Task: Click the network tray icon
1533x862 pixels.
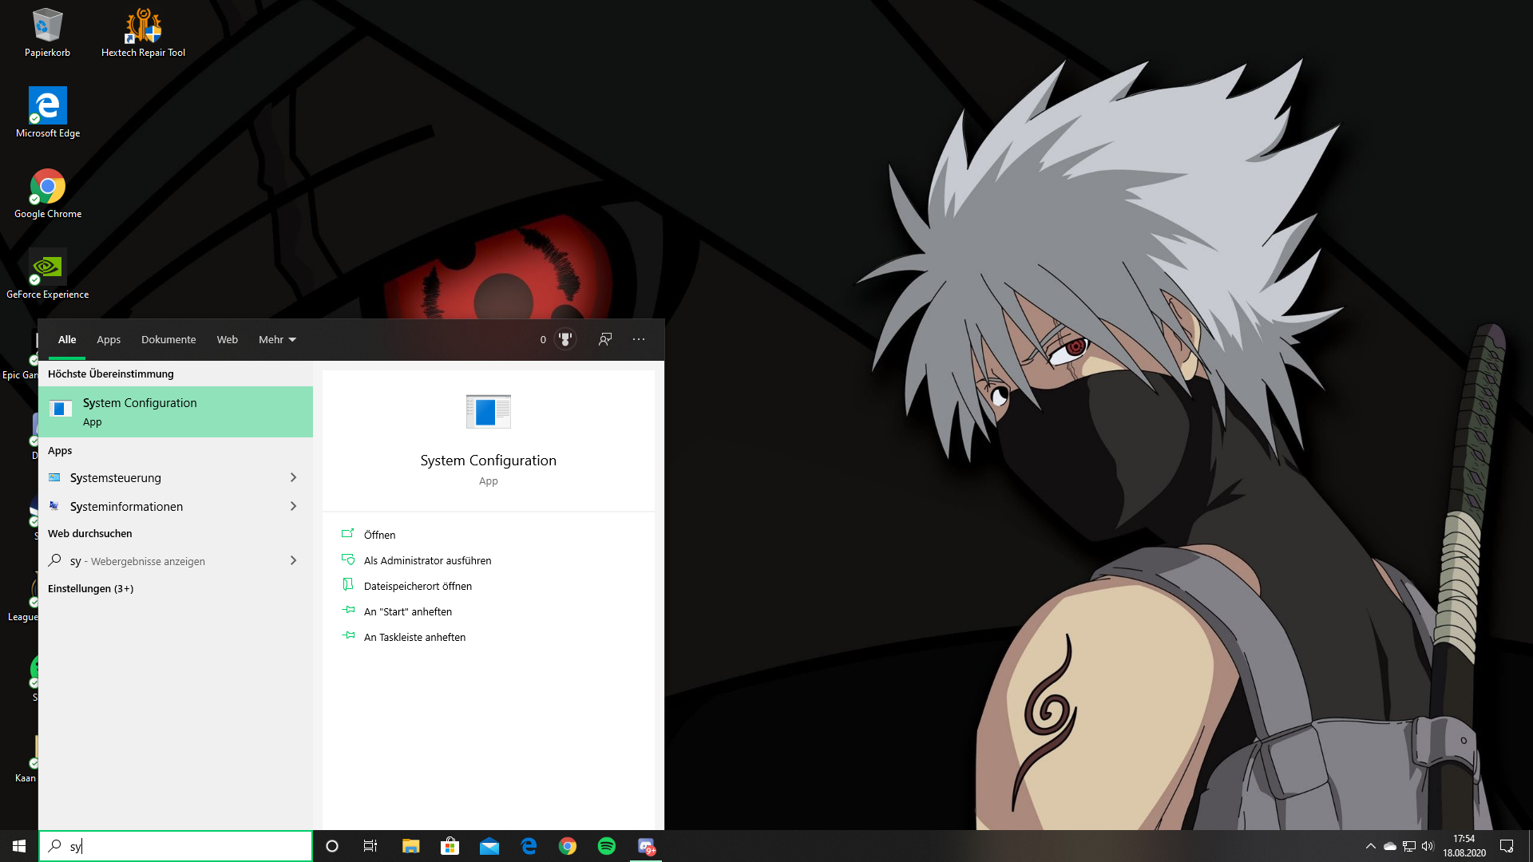Action: click(1409, 846)
